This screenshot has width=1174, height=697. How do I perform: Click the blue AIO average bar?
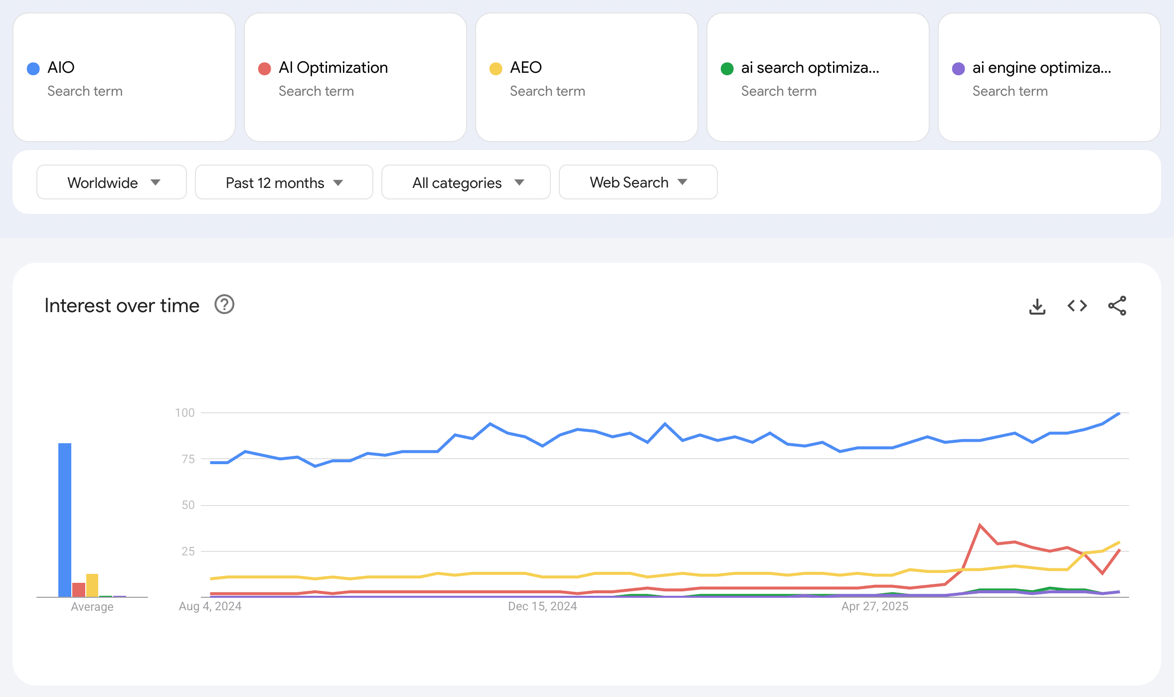[65, 520]
